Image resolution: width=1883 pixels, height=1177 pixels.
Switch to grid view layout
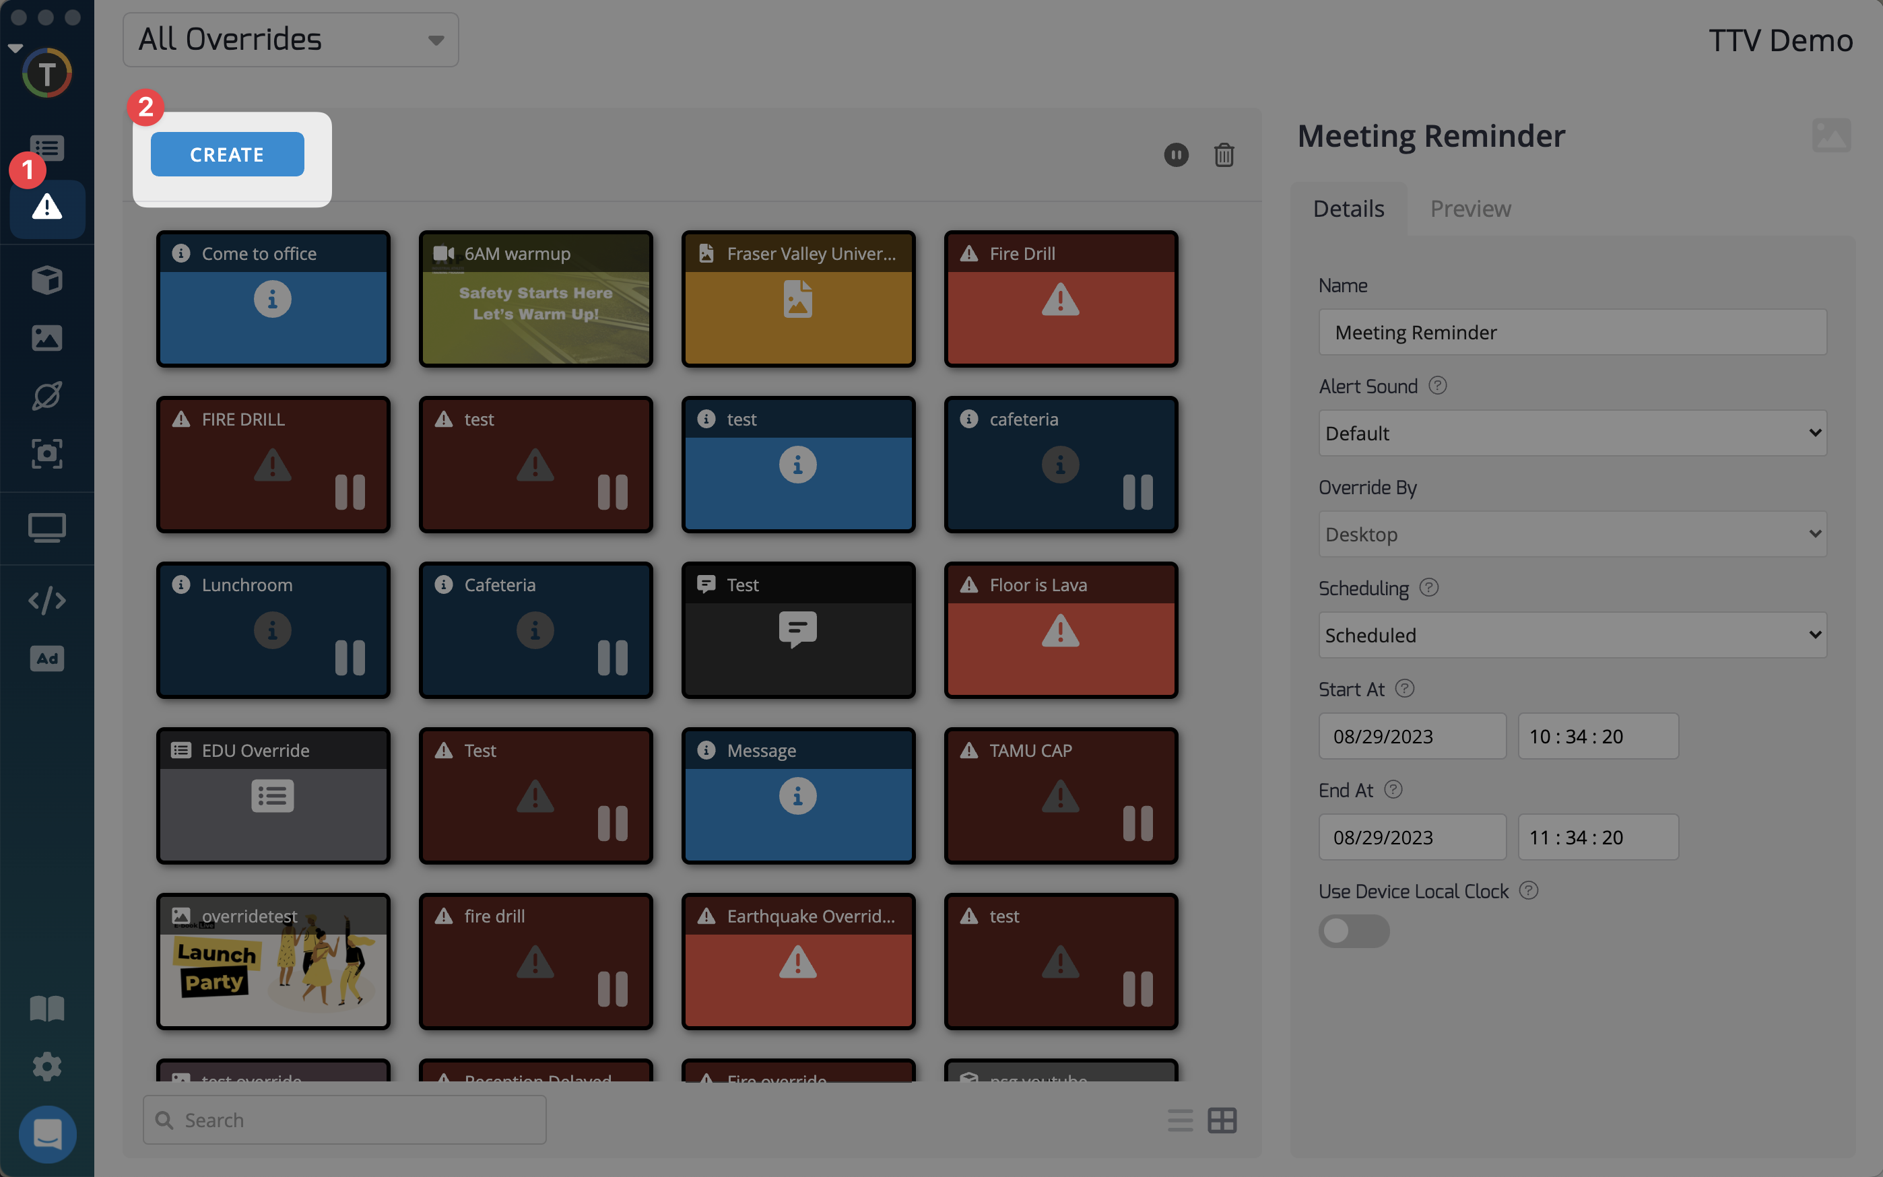pos(1222,1120)
